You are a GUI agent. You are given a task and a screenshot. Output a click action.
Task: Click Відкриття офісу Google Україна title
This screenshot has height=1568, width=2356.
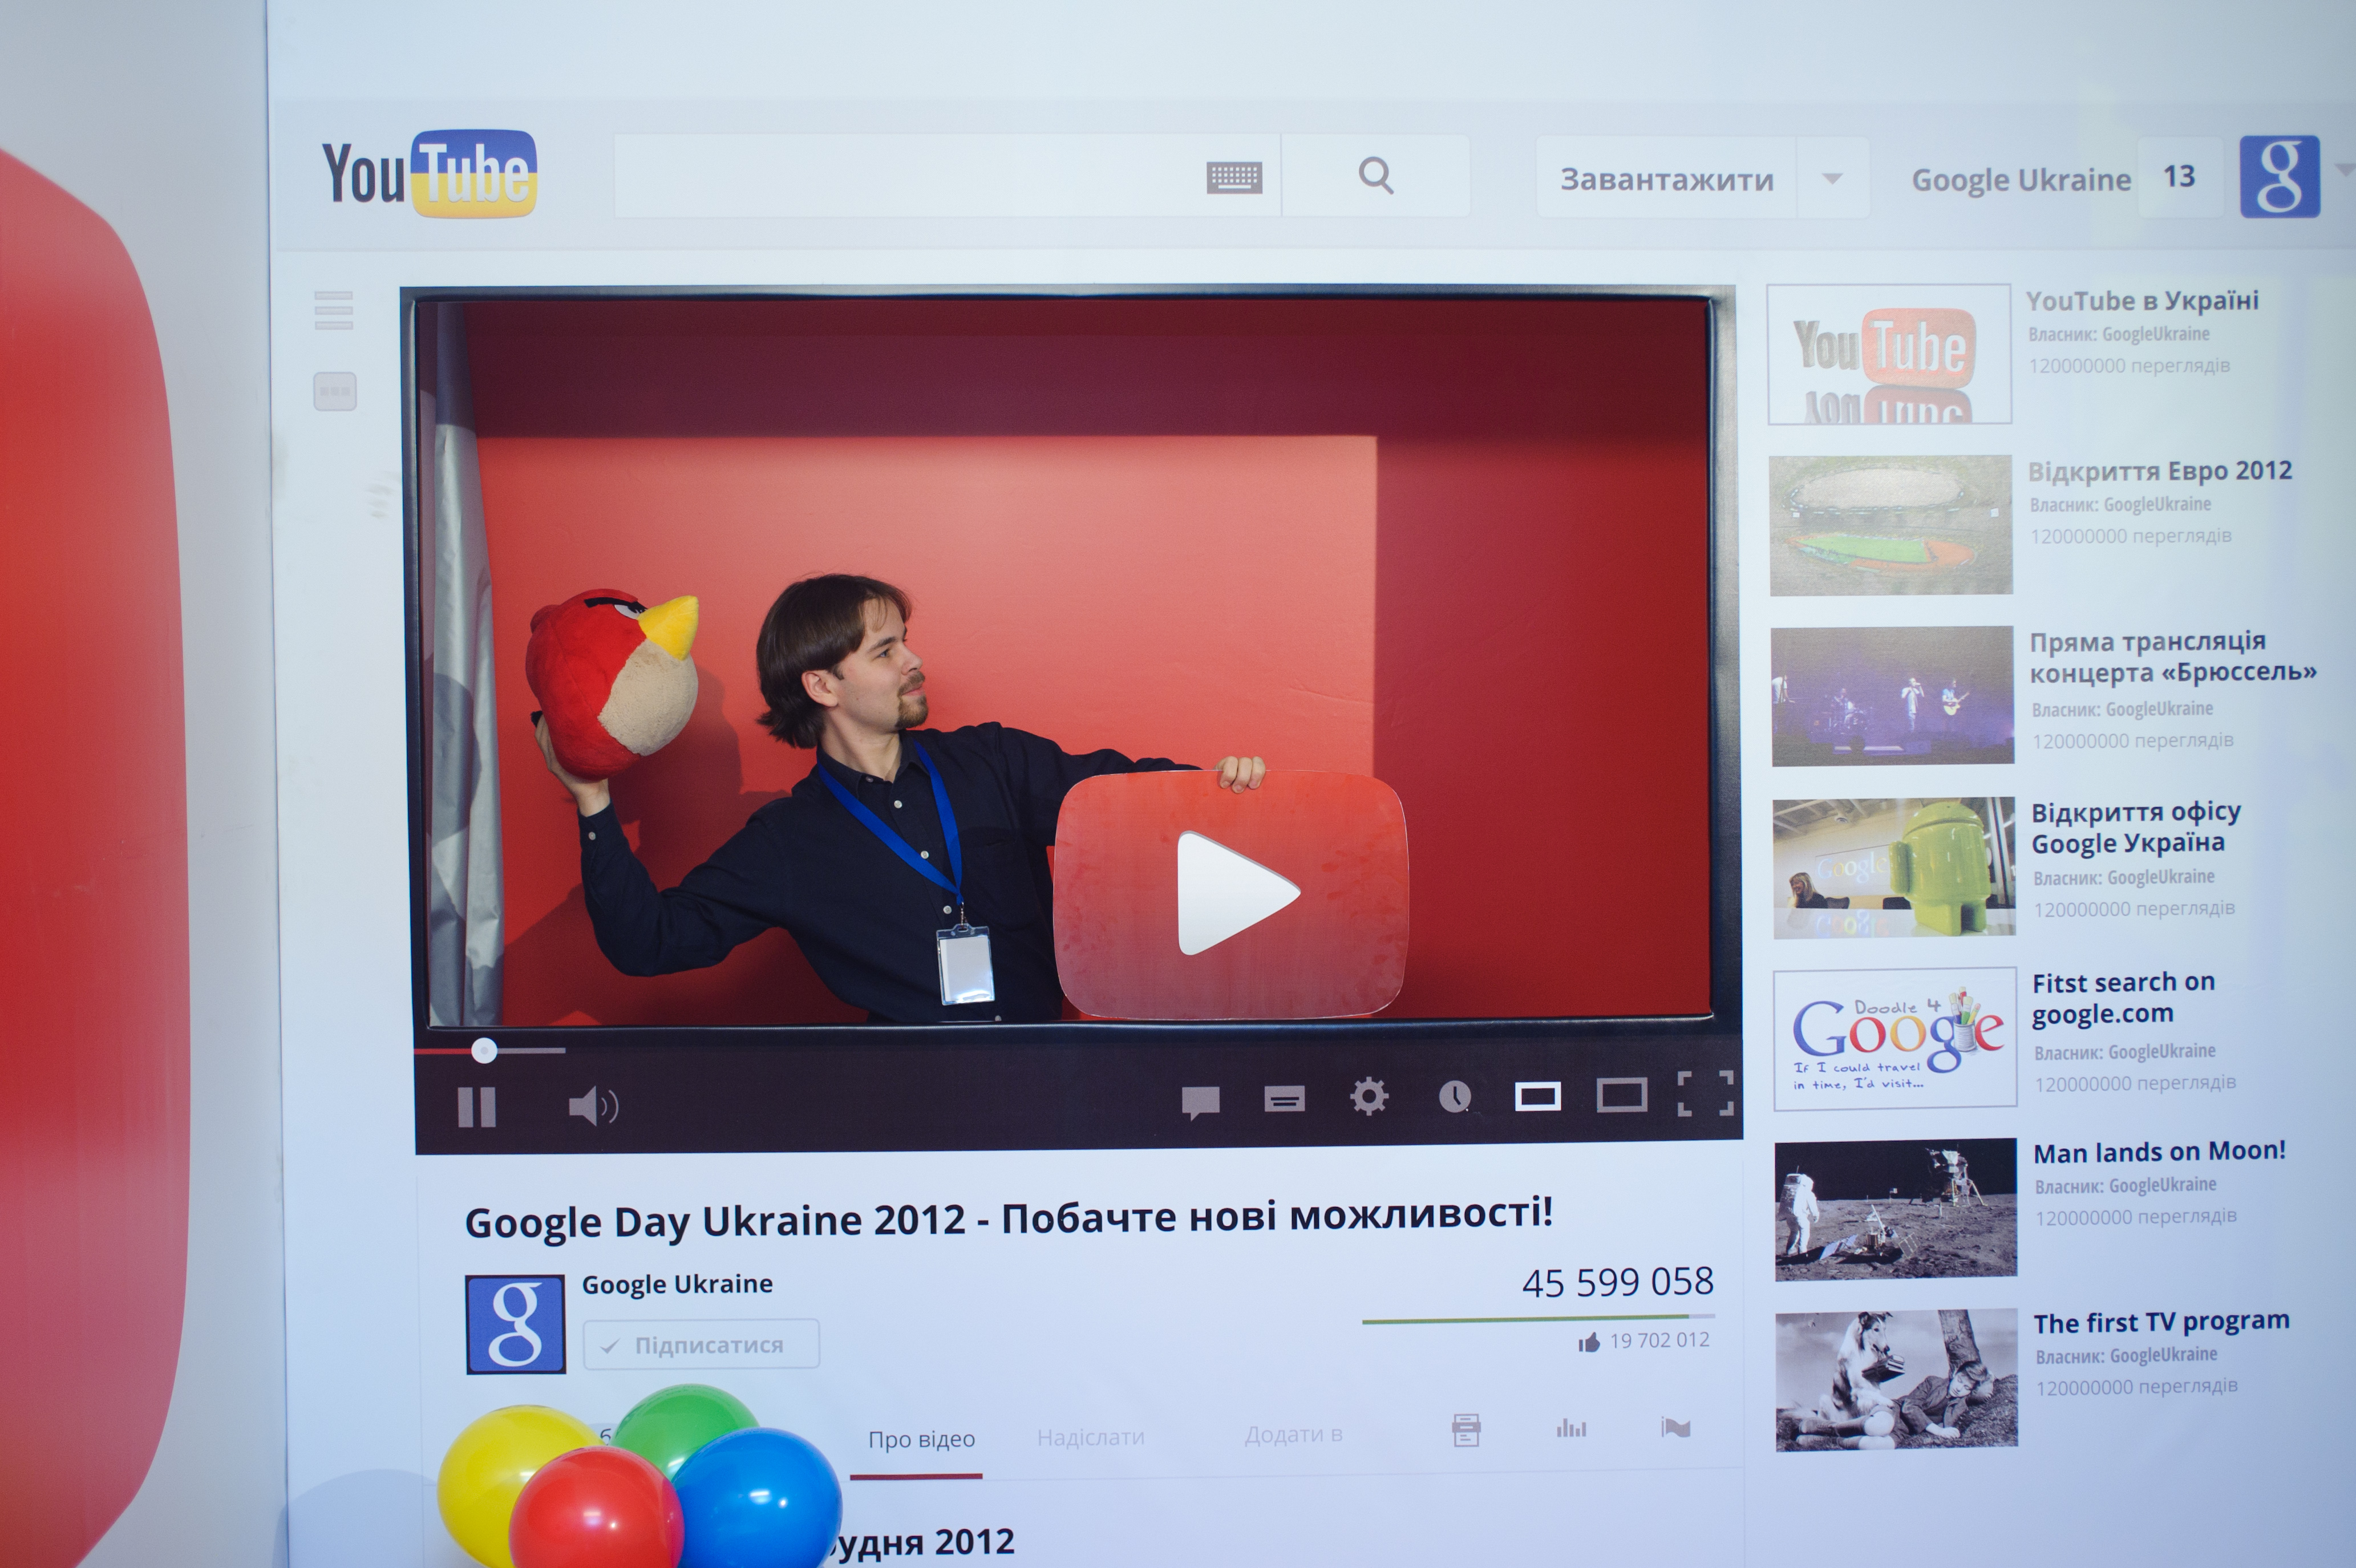click(x=2136, y=827)
